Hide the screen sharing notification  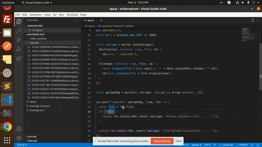(178, 141)
